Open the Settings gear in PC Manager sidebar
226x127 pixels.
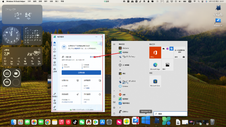pyautogui.click(x=55, y=101)
